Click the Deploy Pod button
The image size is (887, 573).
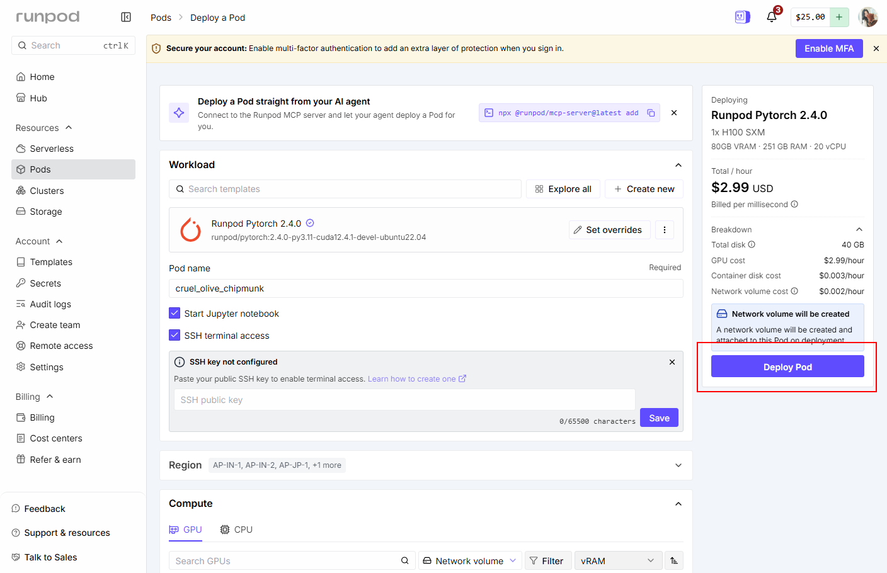[787, 366]
